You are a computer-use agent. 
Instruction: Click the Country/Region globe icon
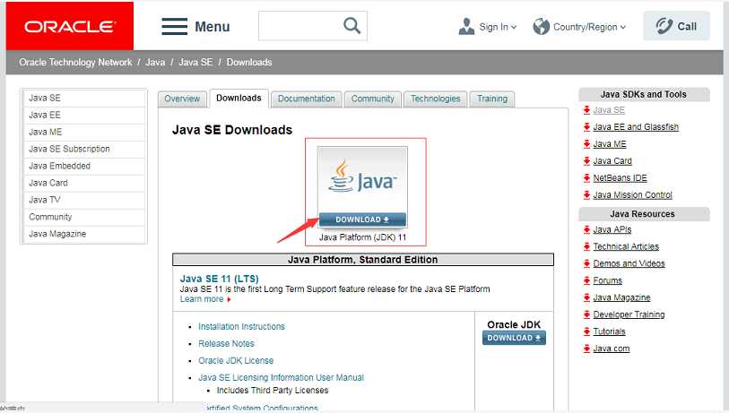coord(542,27)
